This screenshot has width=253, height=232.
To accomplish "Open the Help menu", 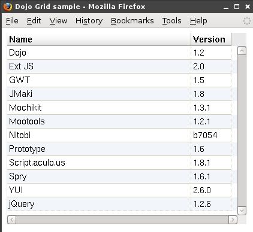I will (x=198, y=21).
